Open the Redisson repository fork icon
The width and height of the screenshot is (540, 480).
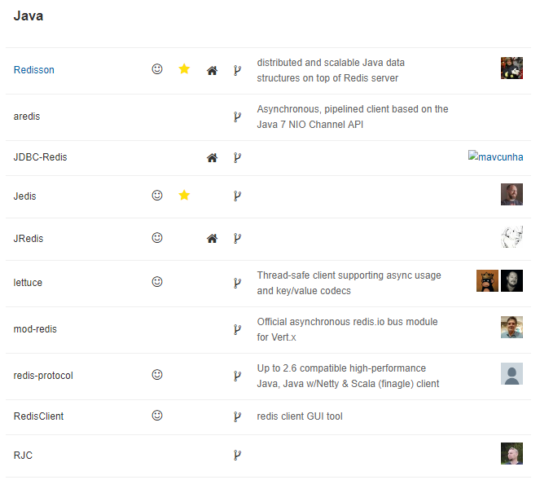pyautogui.click(x=237, y=70)
